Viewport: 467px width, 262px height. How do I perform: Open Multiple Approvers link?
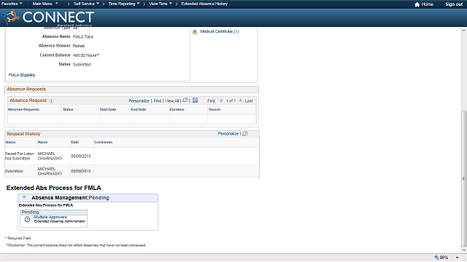point(50,217)
